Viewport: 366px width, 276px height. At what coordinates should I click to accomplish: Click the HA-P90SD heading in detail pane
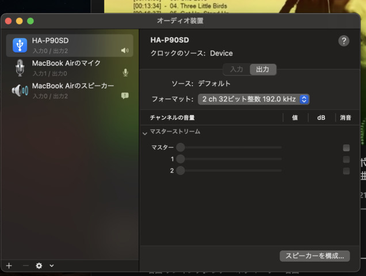pyautogui.click(x=170, y=40)
